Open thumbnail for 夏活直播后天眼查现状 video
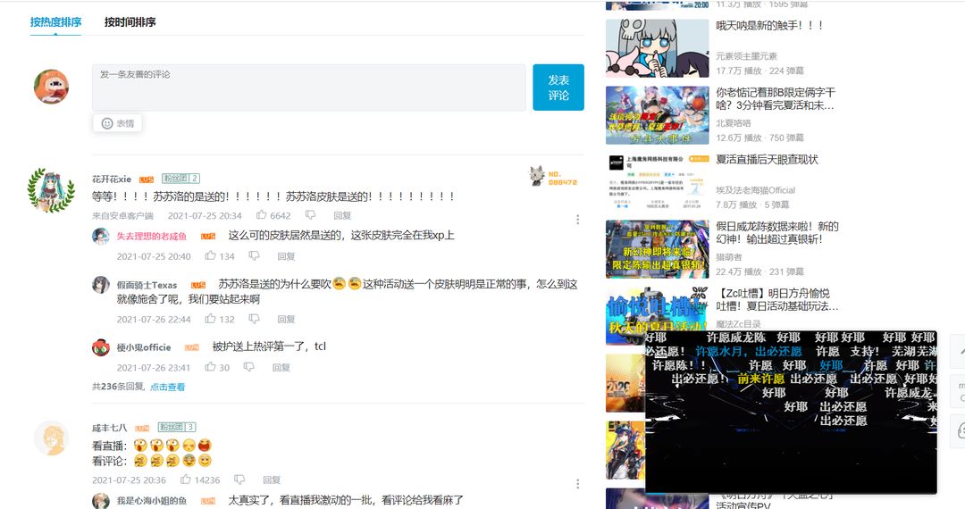965x509 pixels. [658, 182]
